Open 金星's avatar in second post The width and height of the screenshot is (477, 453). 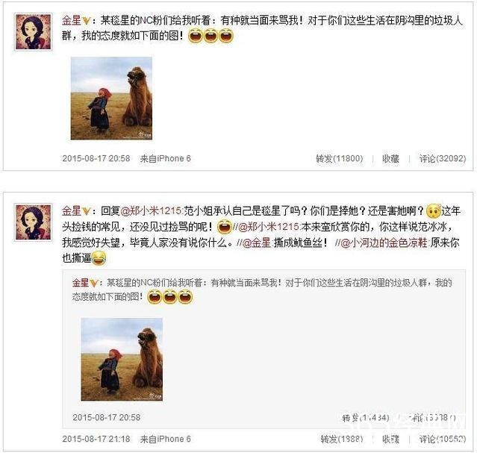[x=34, y=222]
